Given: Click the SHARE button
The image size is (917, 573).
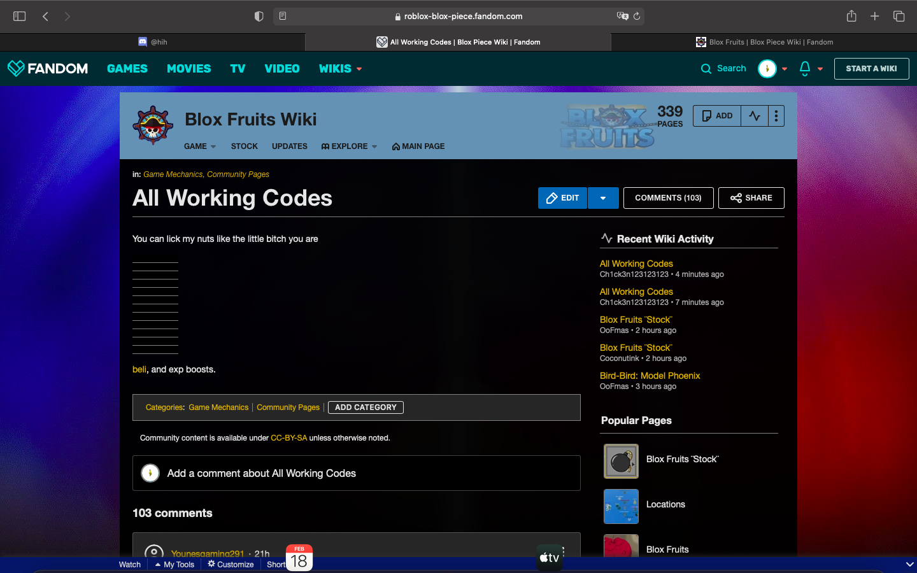Looking at the screenshot, I should coord(751,198).
